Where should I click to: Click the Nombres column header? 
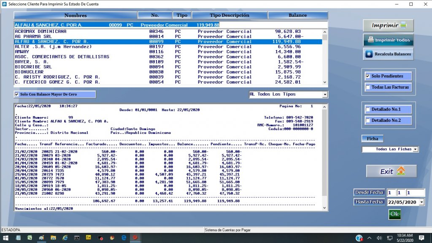click(x=76, y=16)
